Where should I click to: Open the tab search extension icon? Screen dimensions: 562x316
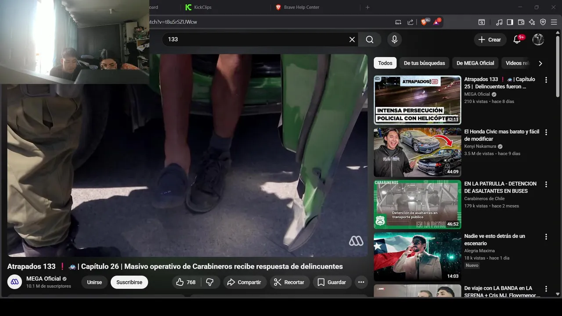(x=482, y=22)
